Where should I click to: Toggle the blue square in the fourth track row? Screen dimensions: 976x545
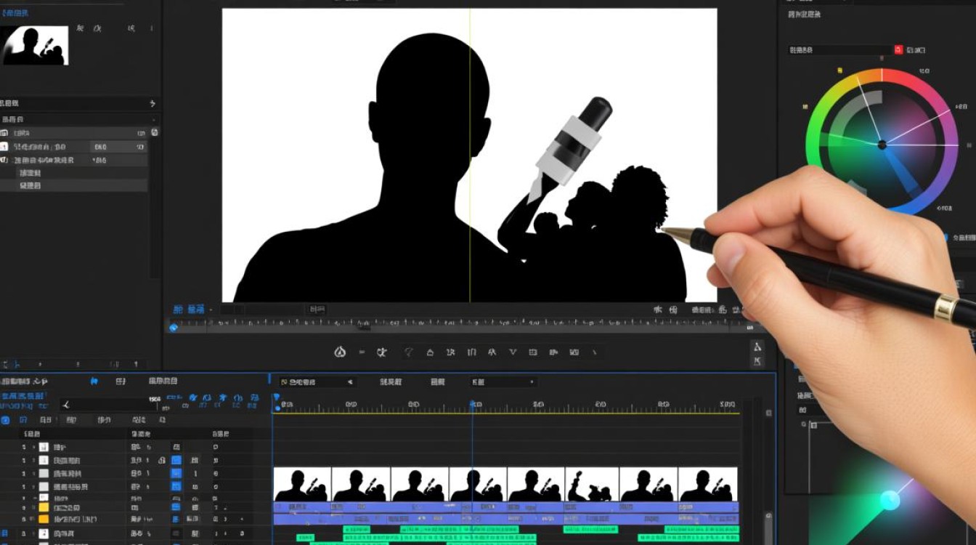pos(176,486)
